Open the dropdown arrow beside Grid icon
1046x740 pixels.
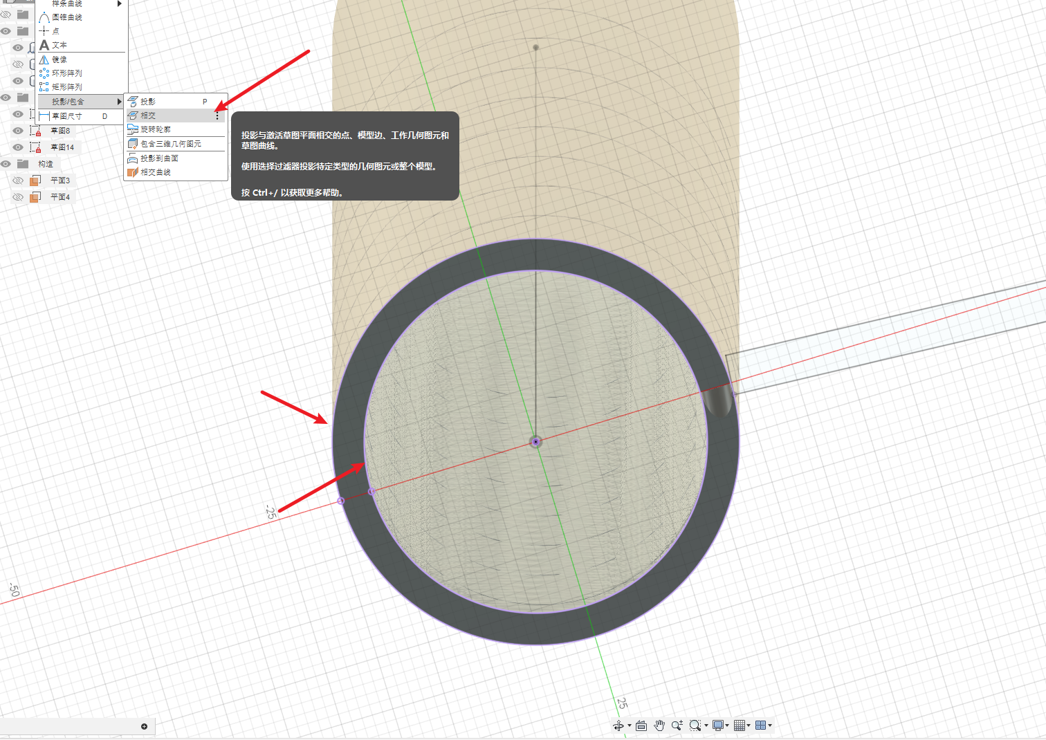(749, 725)
